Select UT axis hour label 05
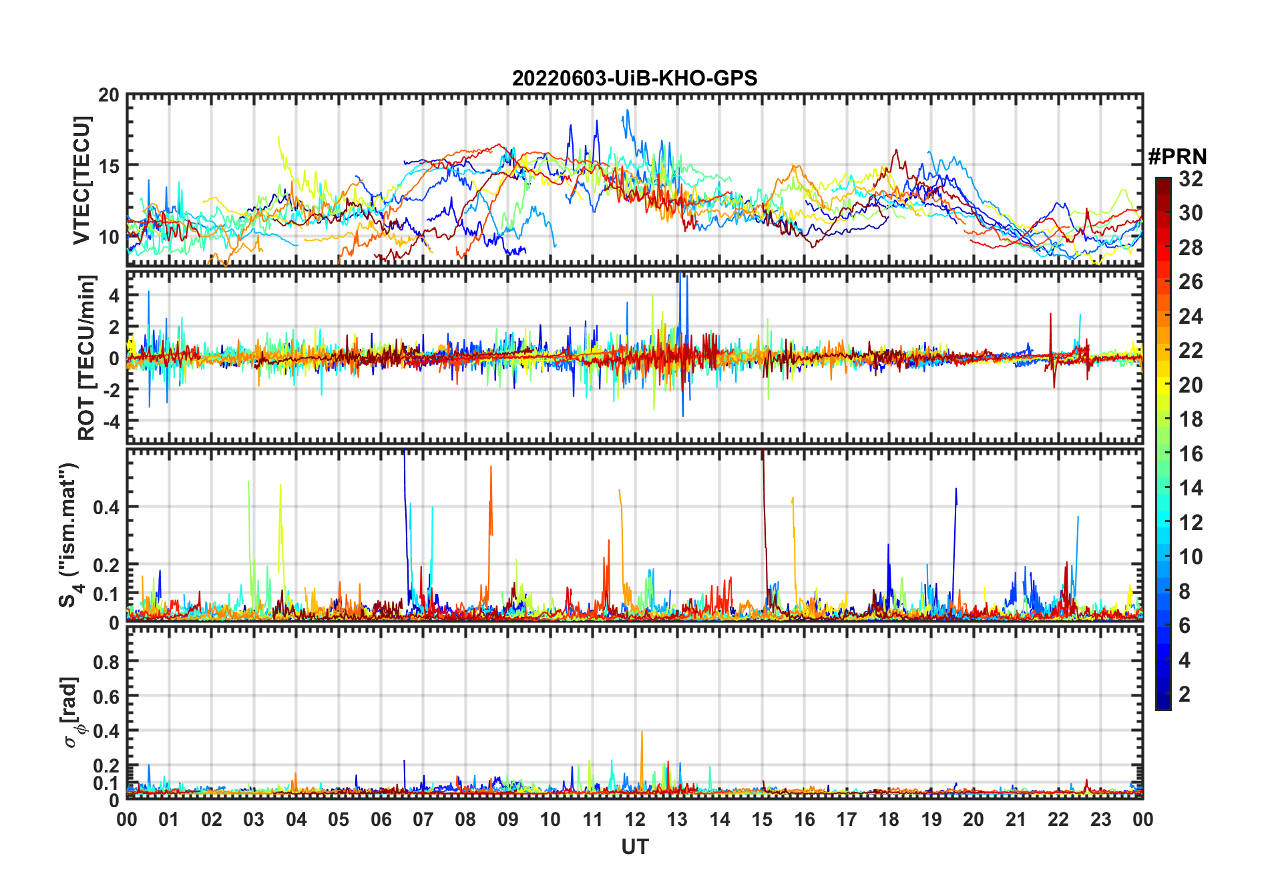This screenshot has height=888, width=1270. pyautogui.click(x=339, y=819)
